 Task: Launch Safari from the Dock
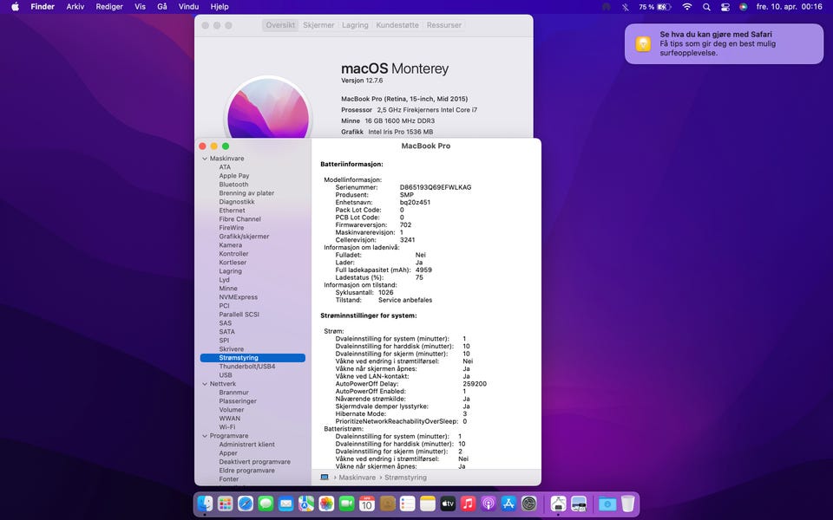point(246,503)
